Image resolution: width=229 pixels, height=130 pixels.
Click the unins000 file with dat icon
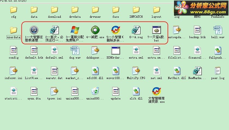tap(75, 91)
